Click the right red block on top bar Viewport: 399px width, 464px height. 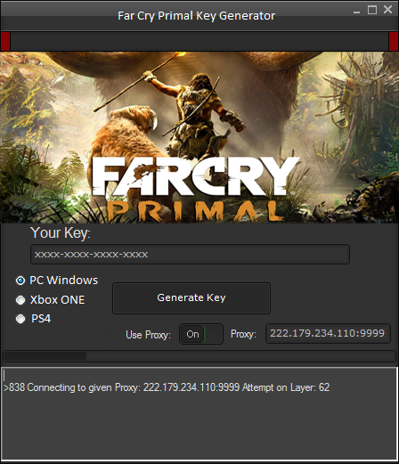coord(394,42)
